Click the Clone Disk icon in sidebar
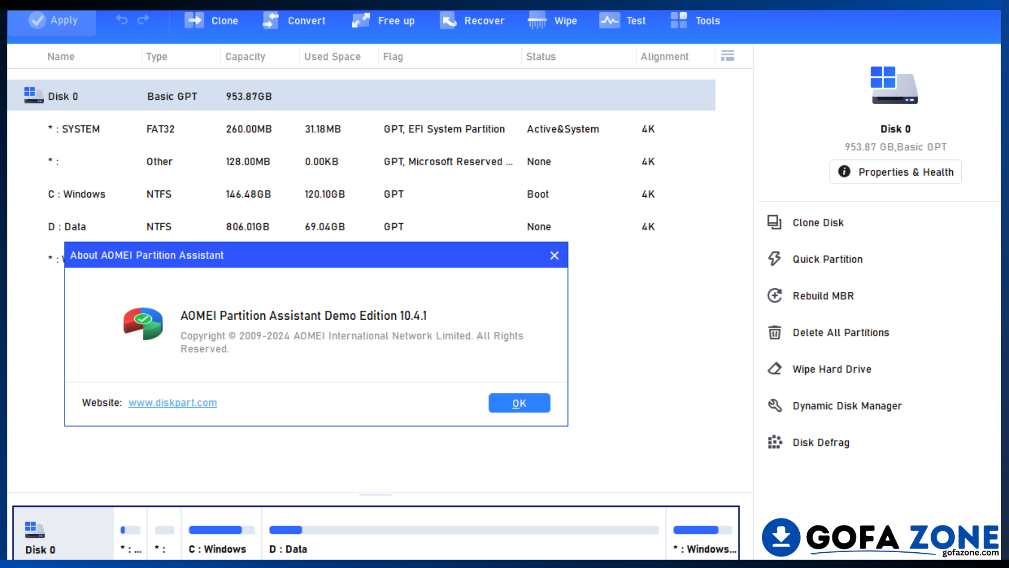Screen dimensions: 1009x568 point(774,222)
